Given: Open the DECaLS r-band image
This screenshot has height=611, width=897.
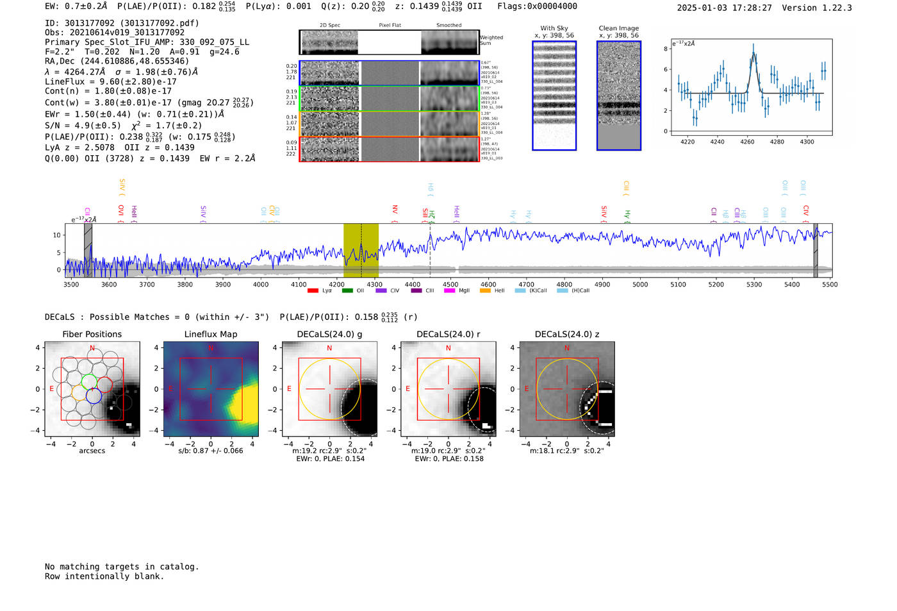Looking at the screenshot, I should coord(448,389).
